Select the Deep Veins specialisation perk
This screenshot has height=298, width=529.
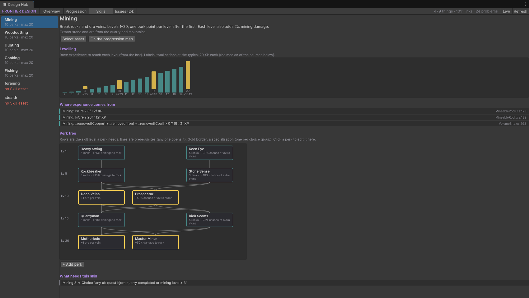coord(101,197)
